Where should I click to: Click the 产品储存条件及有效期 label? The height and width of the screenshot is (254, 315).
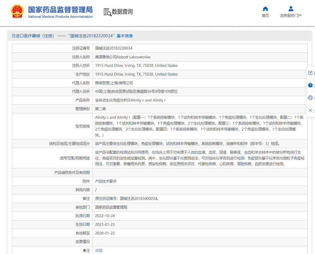click(72, 173)
